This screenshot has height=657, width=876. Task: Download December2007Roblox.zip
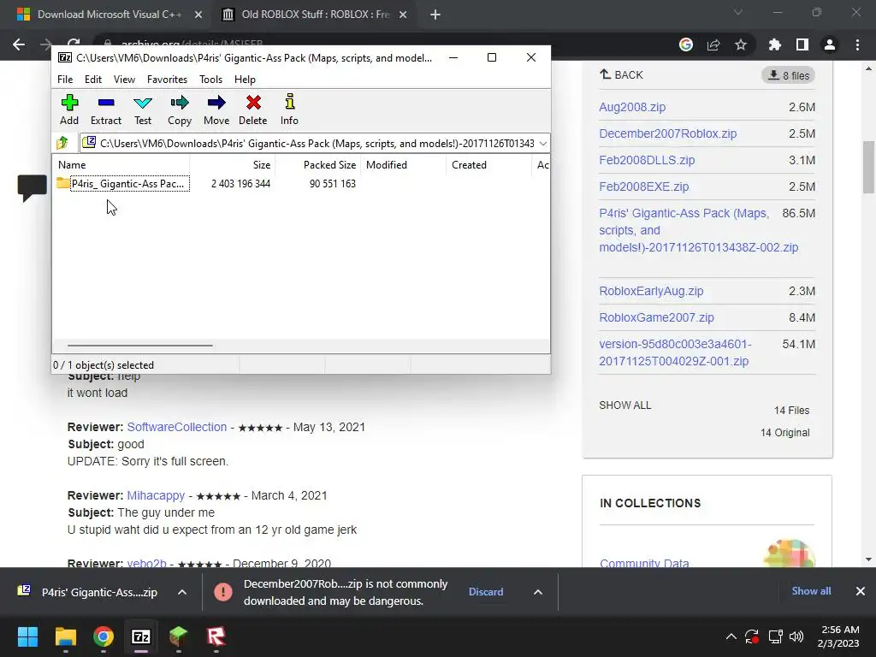click(x=667, y=133)
